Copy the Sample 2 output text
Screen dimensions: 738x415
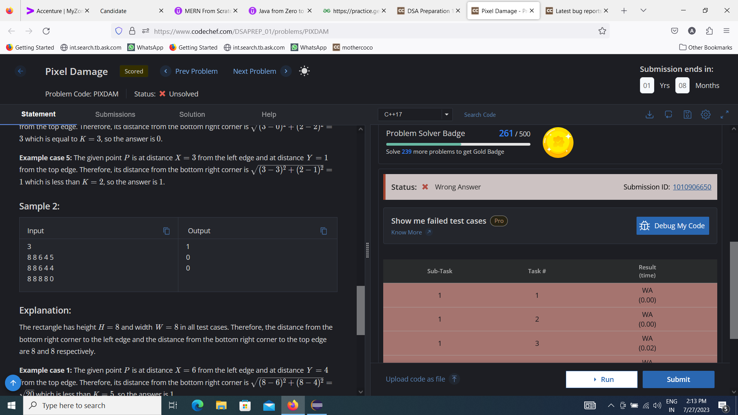[324, 231]
